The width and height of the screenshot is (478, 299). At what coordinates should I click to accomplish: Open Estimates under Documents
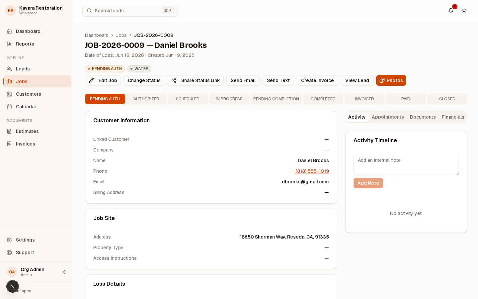pyautogui.click(x=37, y=131)
